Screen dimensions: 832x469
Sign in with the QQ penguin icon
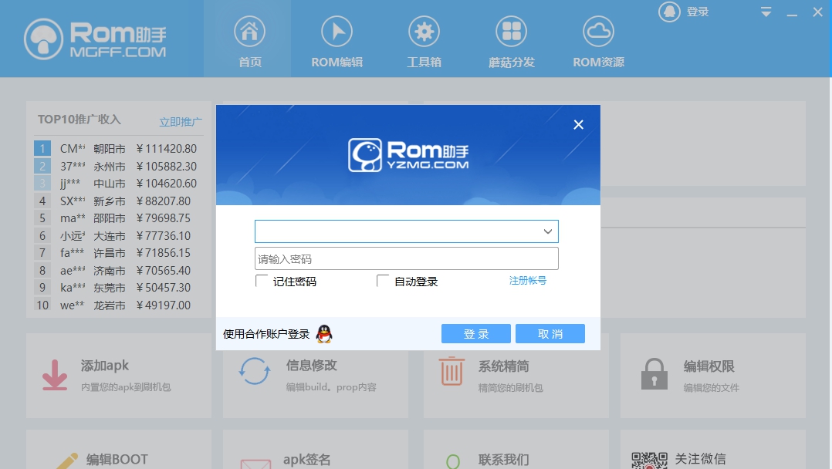pos(324,333)
